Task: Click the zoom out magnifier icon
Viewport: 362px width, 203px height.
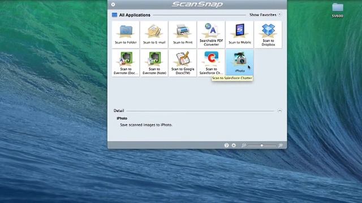Action: (244, 145)
